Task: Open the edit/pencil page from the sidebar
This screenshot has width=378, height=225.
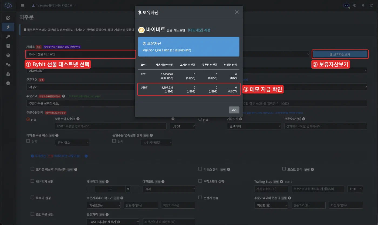Action: pos(8,18)
